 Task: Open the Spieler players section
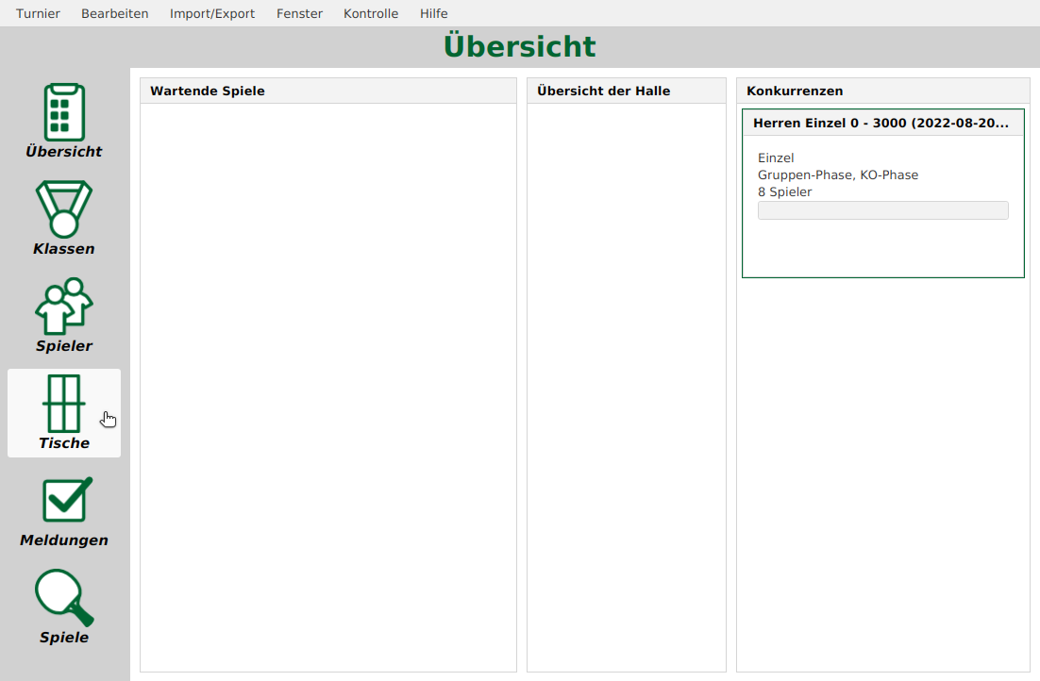[x=63, y=315]
